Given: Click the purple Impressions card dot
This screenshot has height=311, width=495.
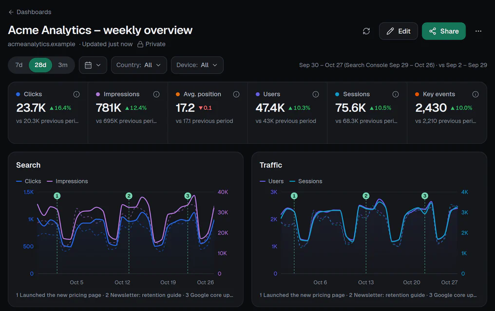Looking at the screenshot, I should [x=98, y=94].
